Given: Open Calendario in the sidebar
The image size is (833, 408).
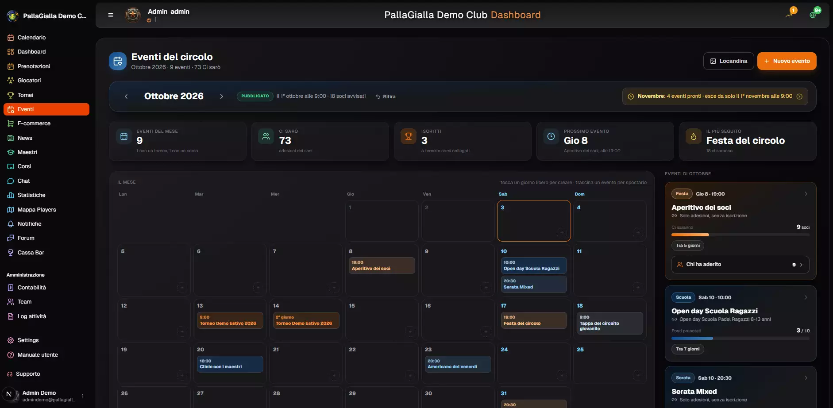Looking at the screenshot, I should coord(46,38).
